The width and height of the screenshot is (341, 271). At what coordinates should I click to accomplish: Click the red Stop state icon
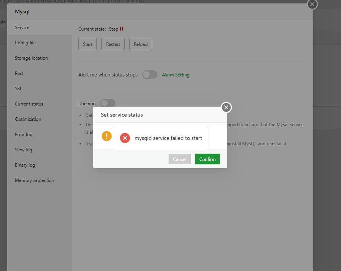pyautogui.click(x=121, y=29)
